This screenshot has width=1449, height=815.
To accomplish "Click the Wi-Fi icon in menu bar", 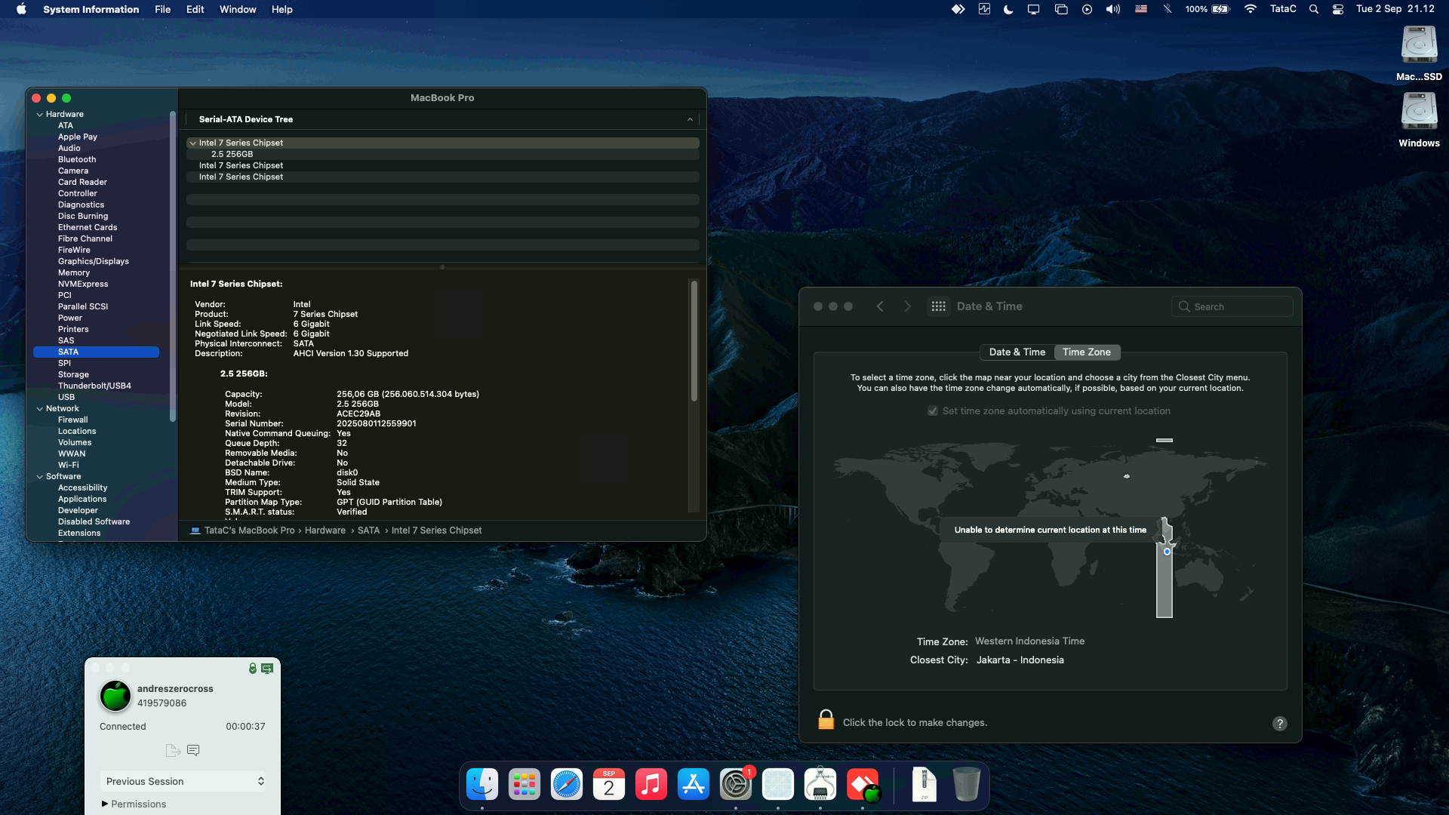I will pos(1251,9).
